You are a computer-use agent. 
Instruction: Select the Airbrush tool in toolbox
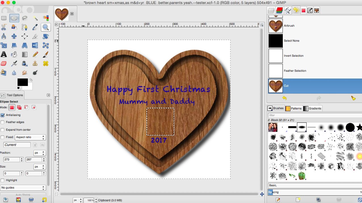pyautogui.click(x=14, y=64)
